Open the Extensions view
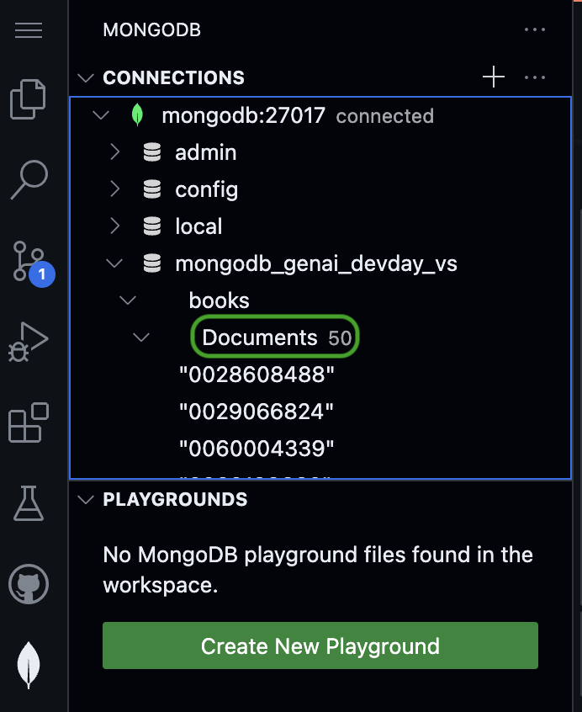 [x=29, y=422]
